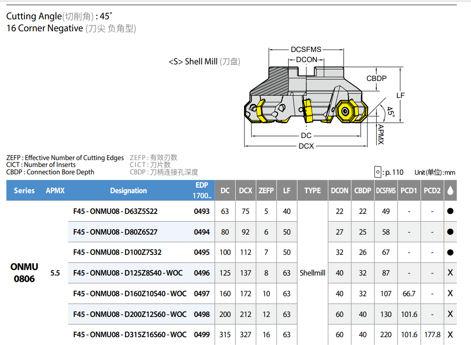The width and height of the screenshot is (471, 345).
Task: Click the coolant droplet icon in table header
Action: coord(450,190)
